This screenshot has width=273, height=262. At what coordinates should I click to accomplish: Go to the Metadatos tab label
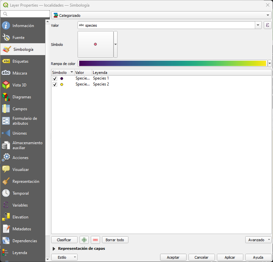[x=22, y=229]
